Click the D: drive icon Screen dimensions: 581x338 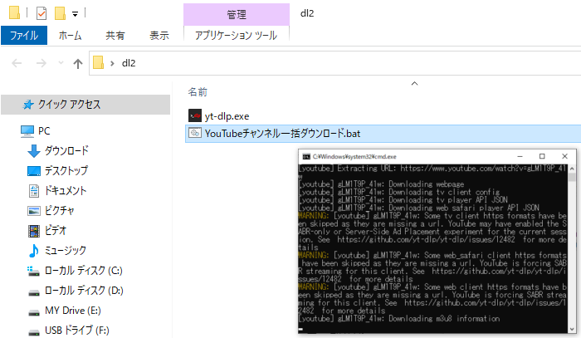[x=34, y=293]
